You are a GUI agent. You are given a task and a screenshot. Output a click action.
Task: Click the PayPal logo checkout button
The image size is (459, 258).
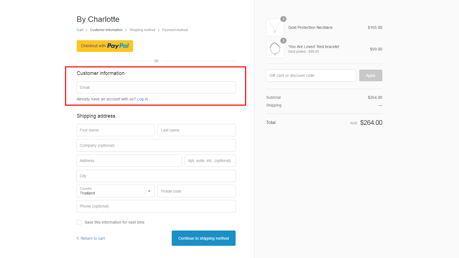[x=105, y=46]
